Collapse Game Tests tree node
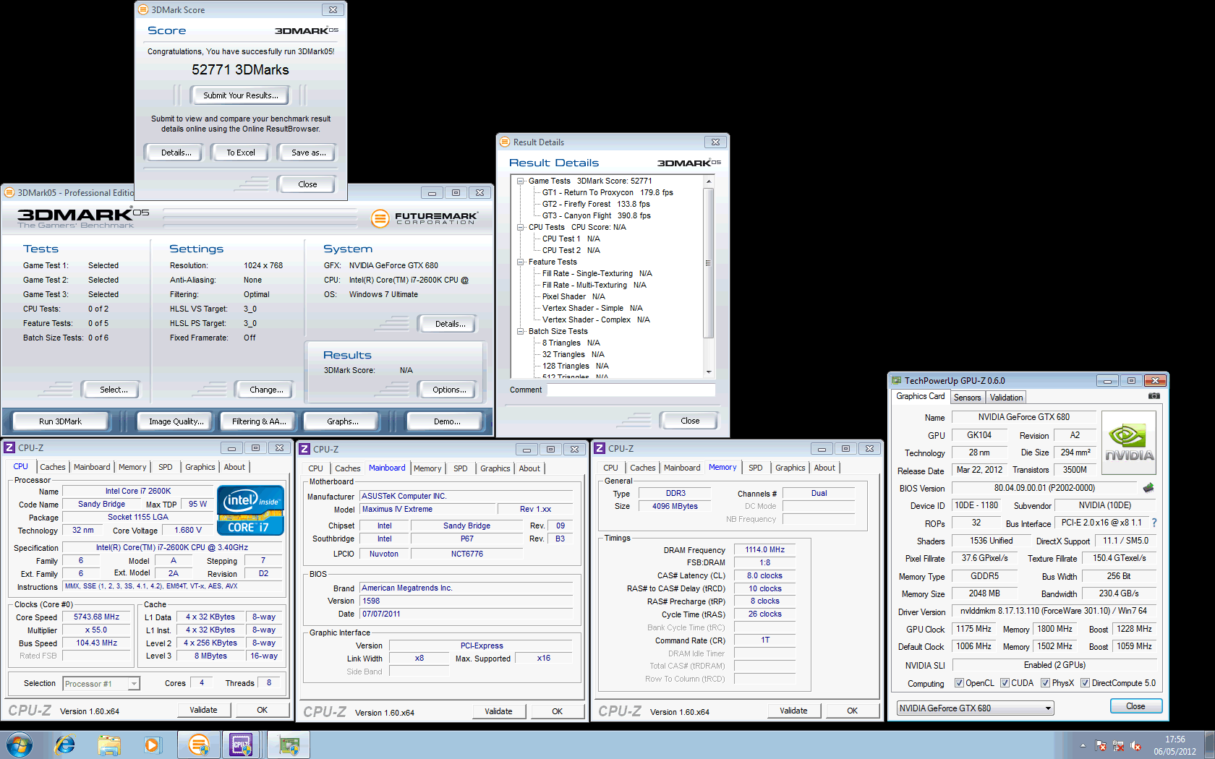The width and height of the screenshot is (1215, 759). tap(521, 181)
